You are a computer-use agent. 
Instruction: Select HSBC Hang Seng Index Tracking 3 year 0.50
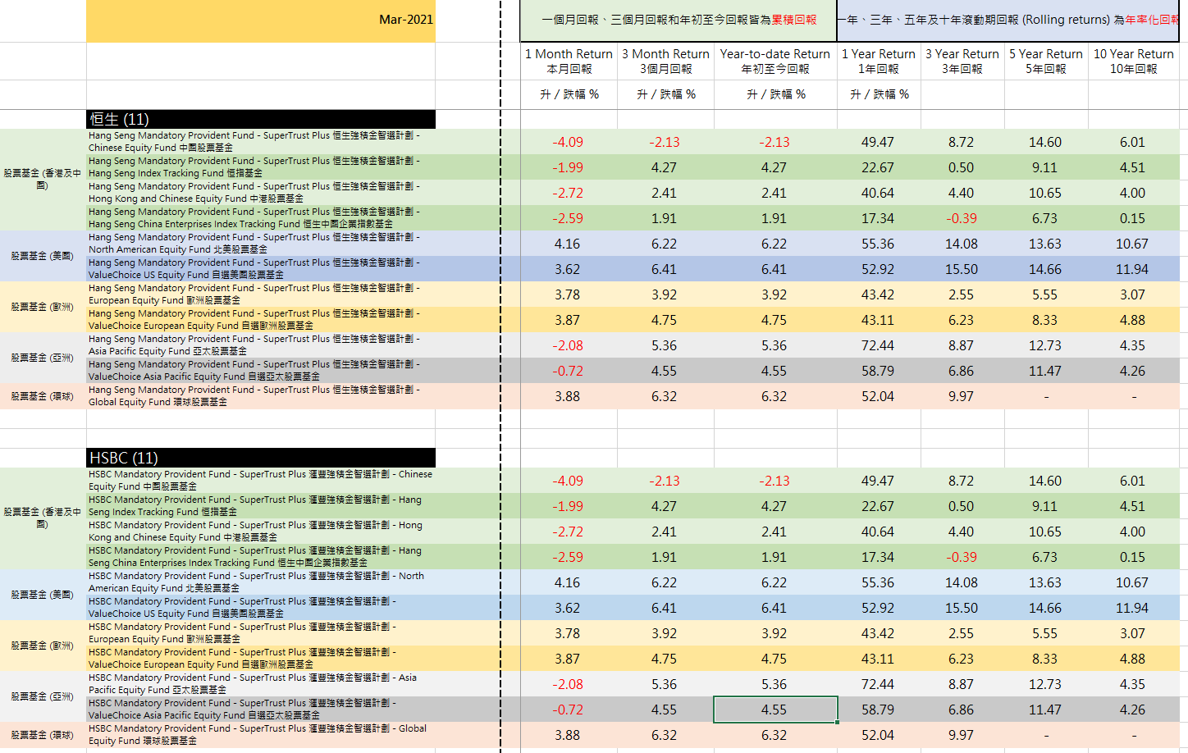[962, 506]
